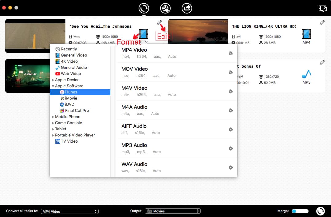Open the media browser icon at top right

[323, 9]
